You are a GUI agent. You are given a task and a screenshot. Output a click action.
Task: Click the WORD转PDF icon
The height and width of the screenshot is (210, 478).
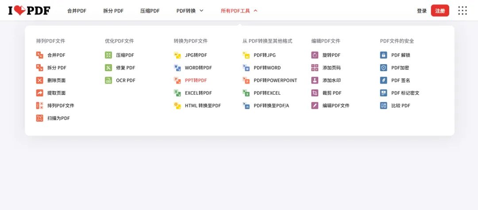click(x=177, y=68)
